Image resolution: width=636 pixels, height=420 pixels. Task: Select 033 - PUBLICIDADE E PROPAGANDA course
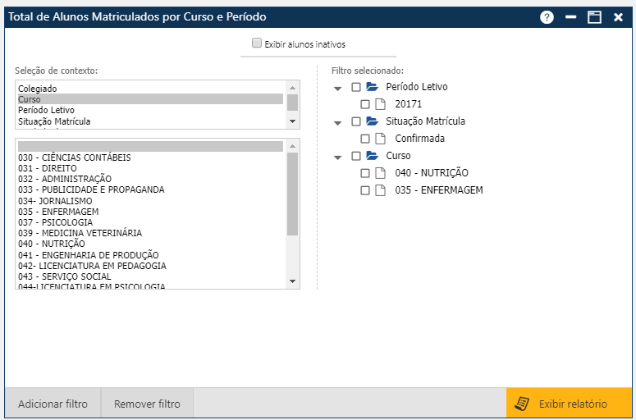(150, 189)
